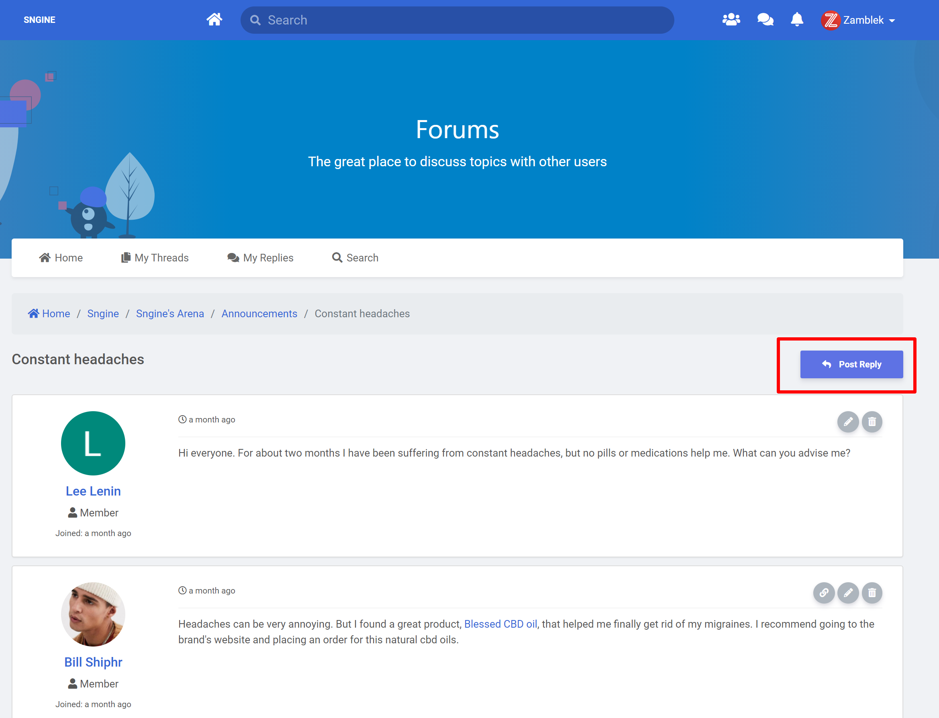Click the home icon in top navbar
The width and height of the screenshot is (939, 718).
click(x=214, y=20)
